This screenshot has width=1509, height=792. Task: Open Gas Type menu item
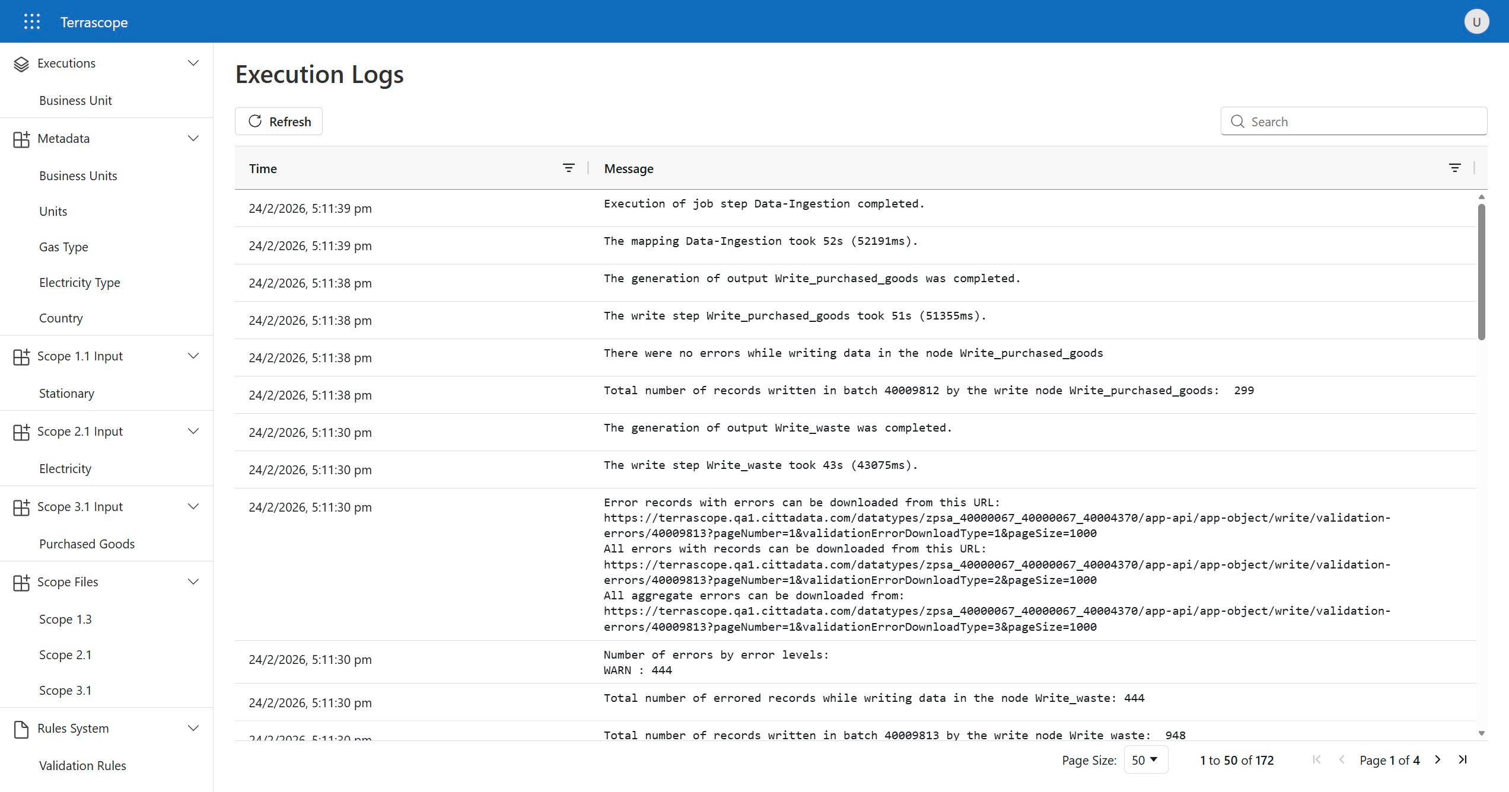coord(63,247)
